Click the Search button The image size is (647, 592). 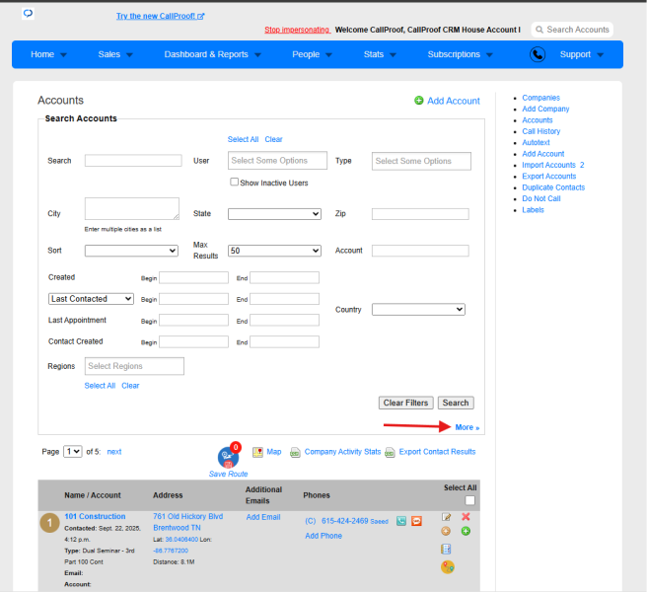pyautogui.click(x=456, y=403)
